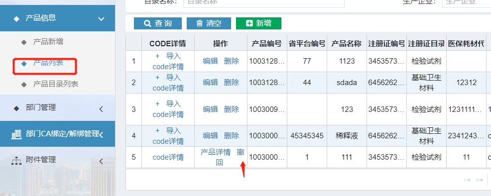The image size is (491, 196).
Task: Click 删除 for product 123
Action: (x=232, y=109)
